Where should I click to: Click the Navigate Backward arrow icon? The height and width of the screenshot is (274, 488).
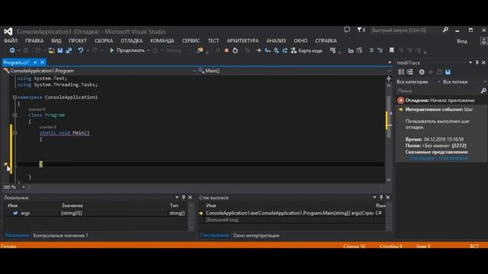click(12, 50)
